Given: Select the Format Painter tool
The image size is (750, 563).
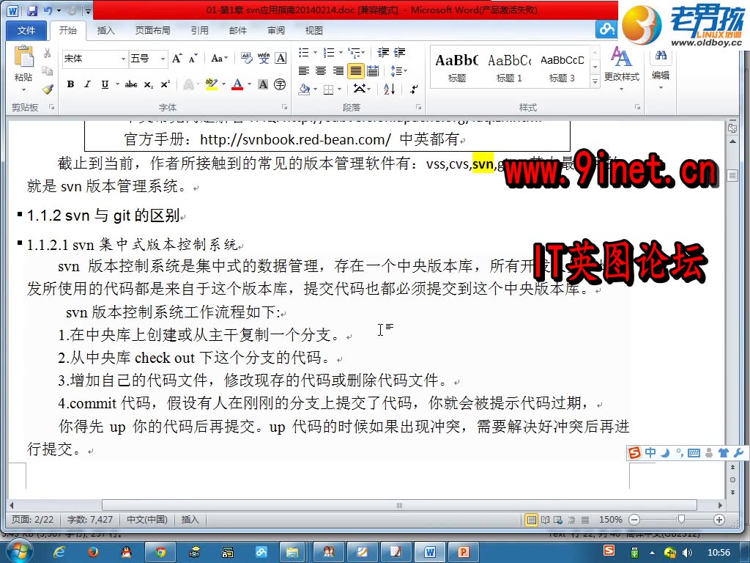Looking at the screenshot, I should 48,89.
